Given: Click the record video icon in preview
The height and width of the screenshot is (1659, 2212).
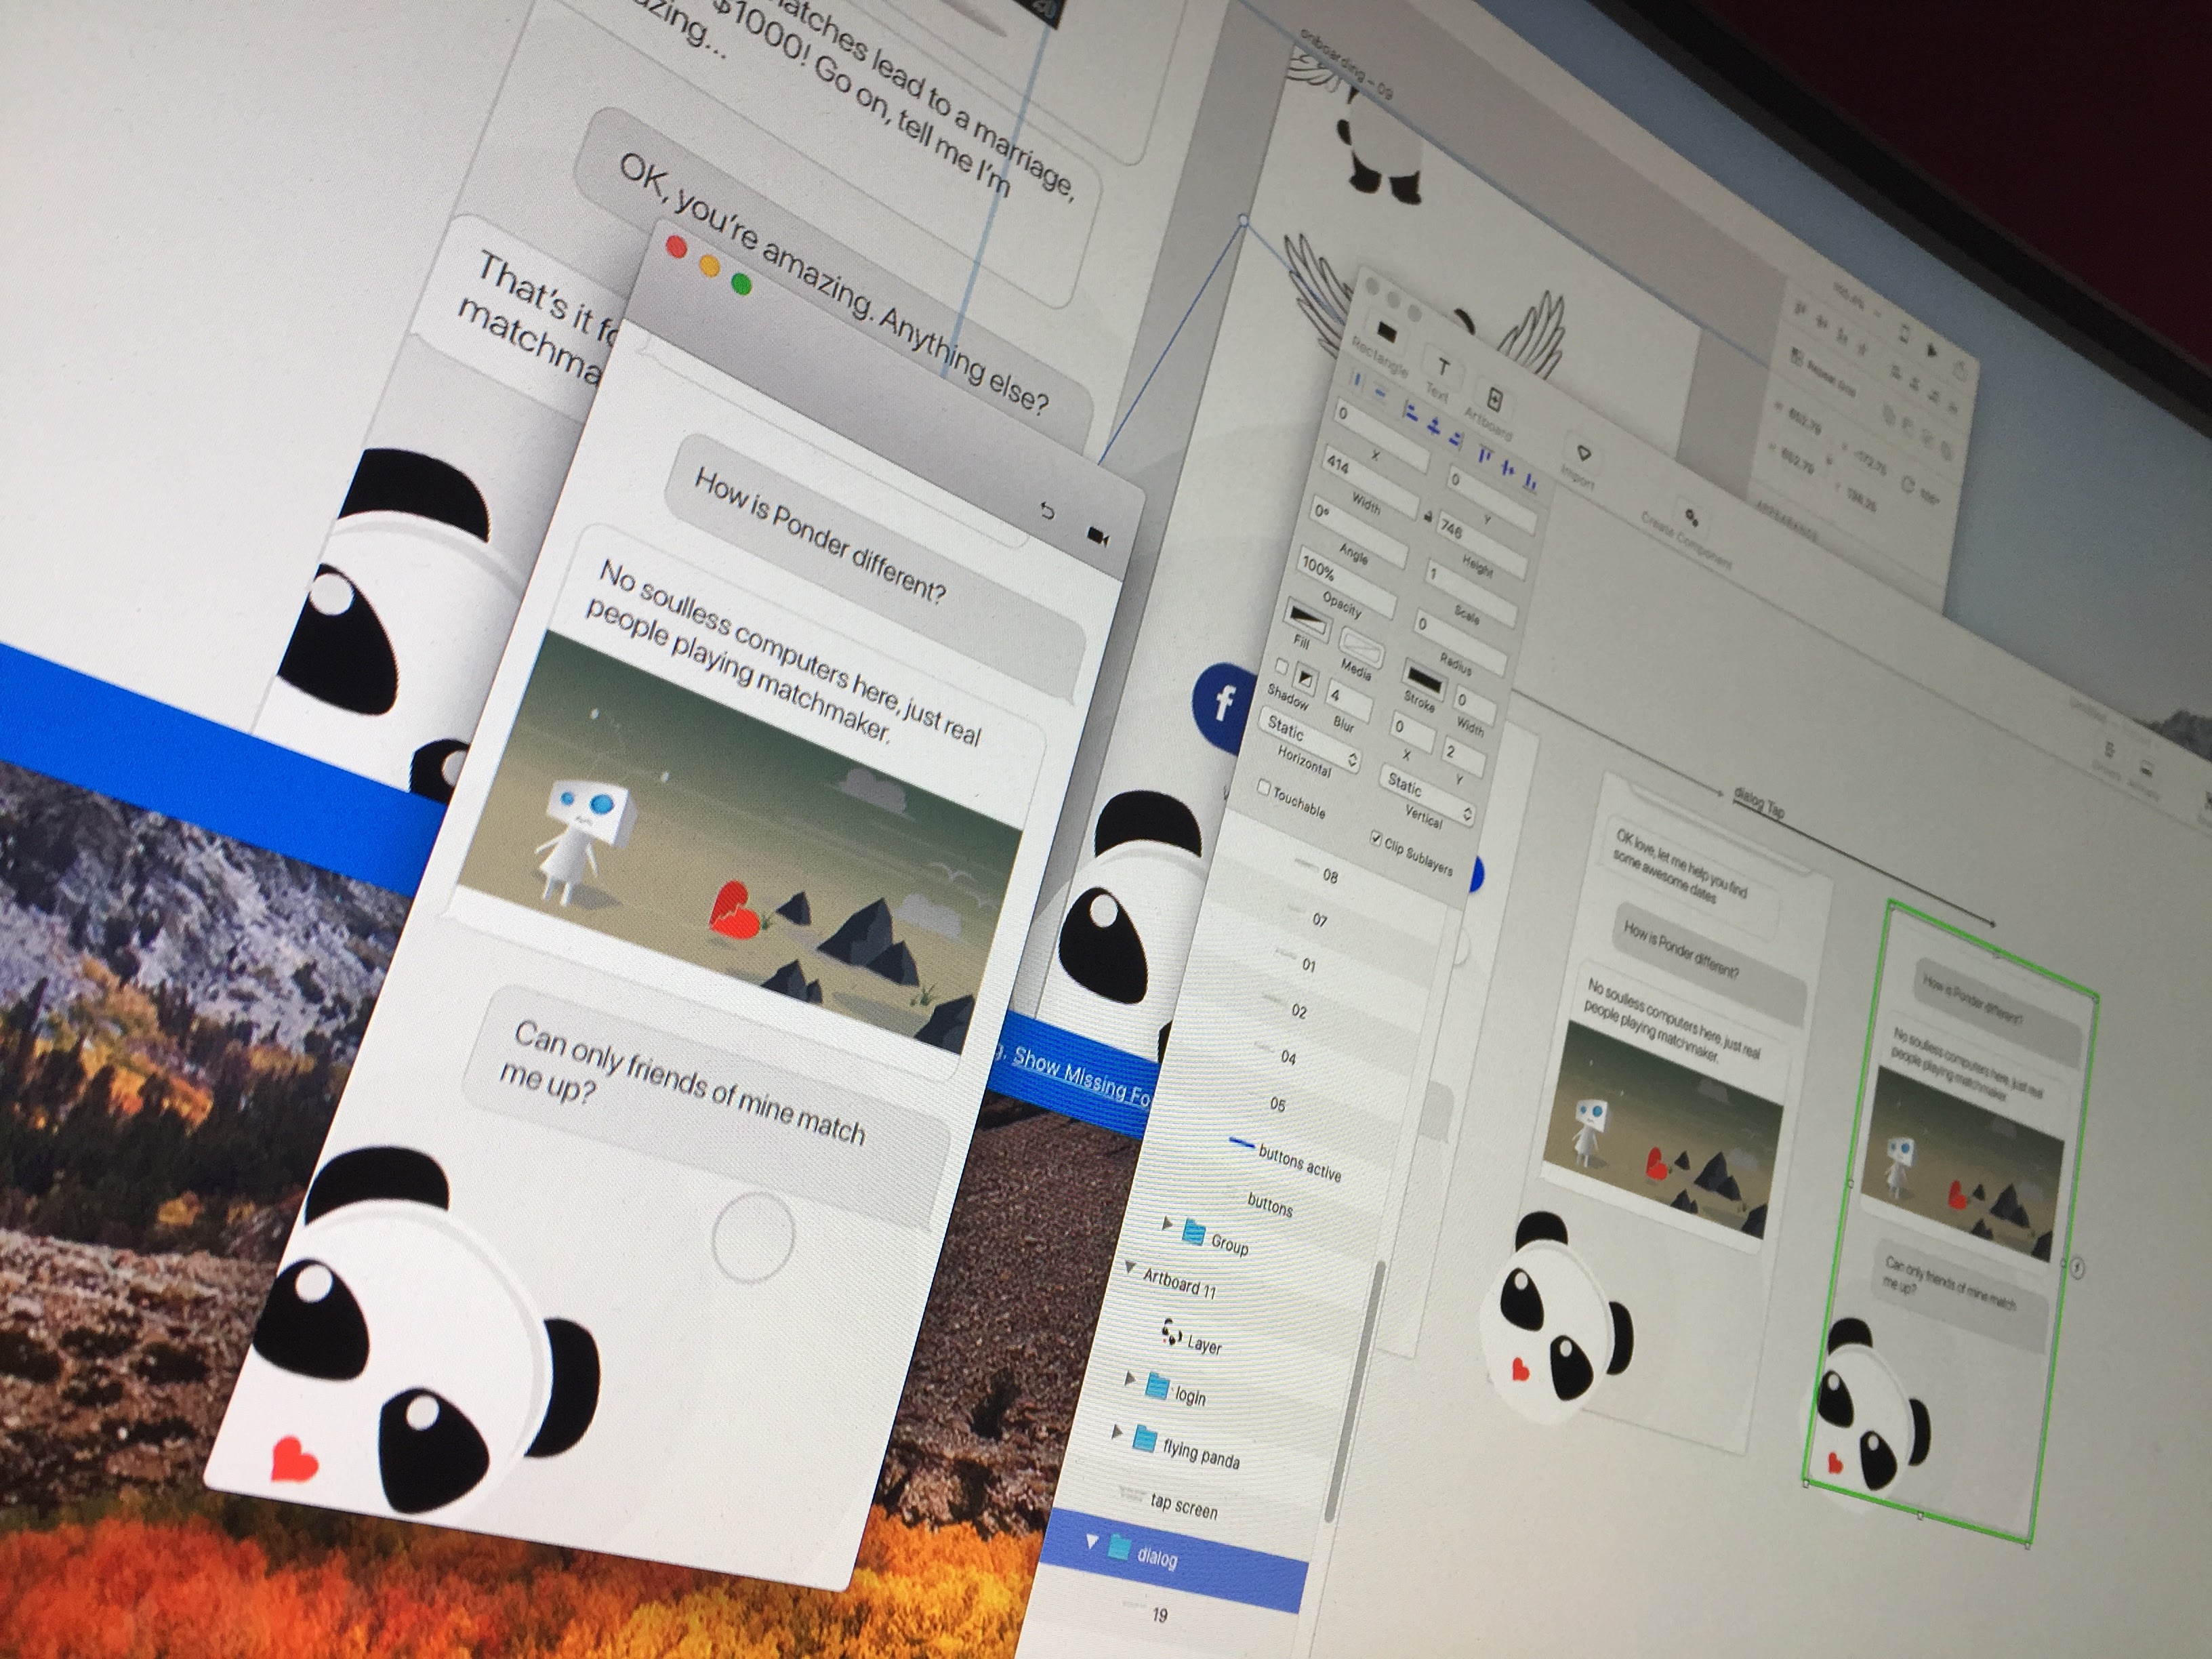Looking at the screenshot, I should click(x=1097, y=538).
